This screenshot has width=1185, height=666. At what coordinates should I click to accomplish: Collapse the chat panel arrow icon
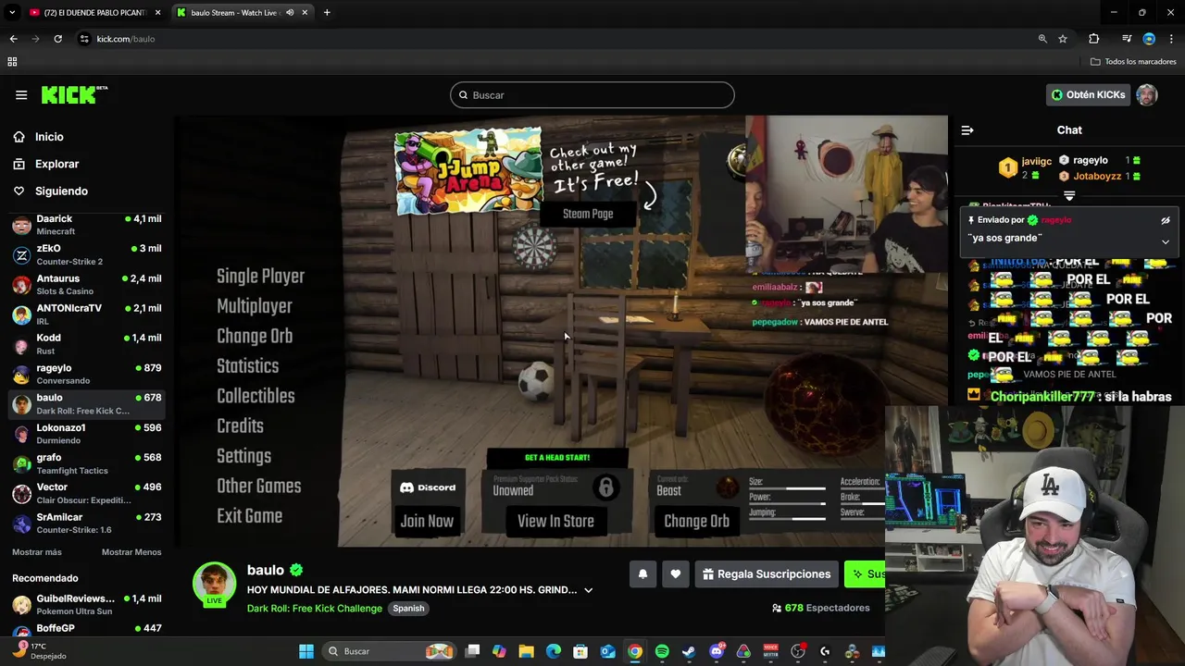[x=967, y=130]
